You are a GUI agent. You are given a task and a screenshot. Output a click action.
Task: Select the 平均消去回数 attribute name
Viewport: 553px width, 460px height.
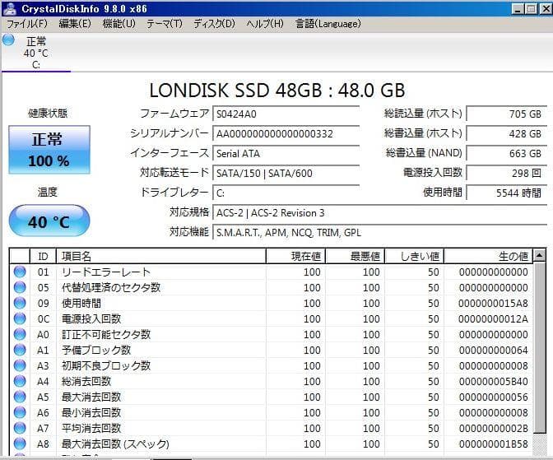click(91, 428)
